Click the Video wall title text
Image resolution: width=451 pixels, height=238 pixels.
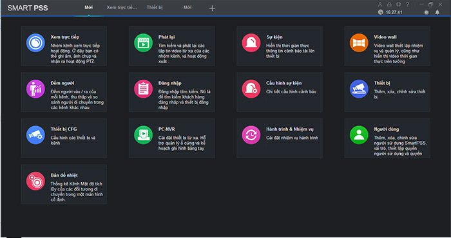click(x=385, y=37)
